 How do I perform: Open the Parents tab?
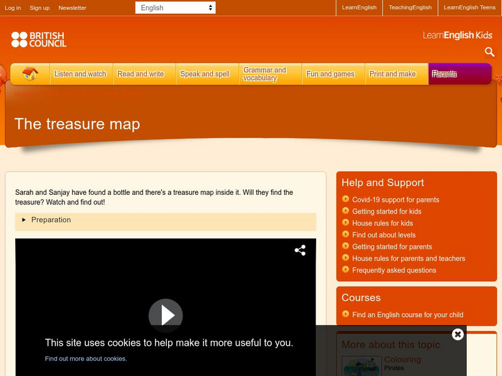pyautogui.click(x=460, y=74)
